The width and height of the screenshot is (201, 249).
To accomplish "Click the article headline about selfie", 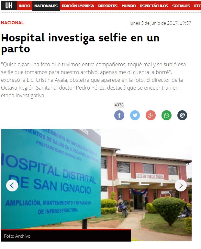I will [80, 43].
